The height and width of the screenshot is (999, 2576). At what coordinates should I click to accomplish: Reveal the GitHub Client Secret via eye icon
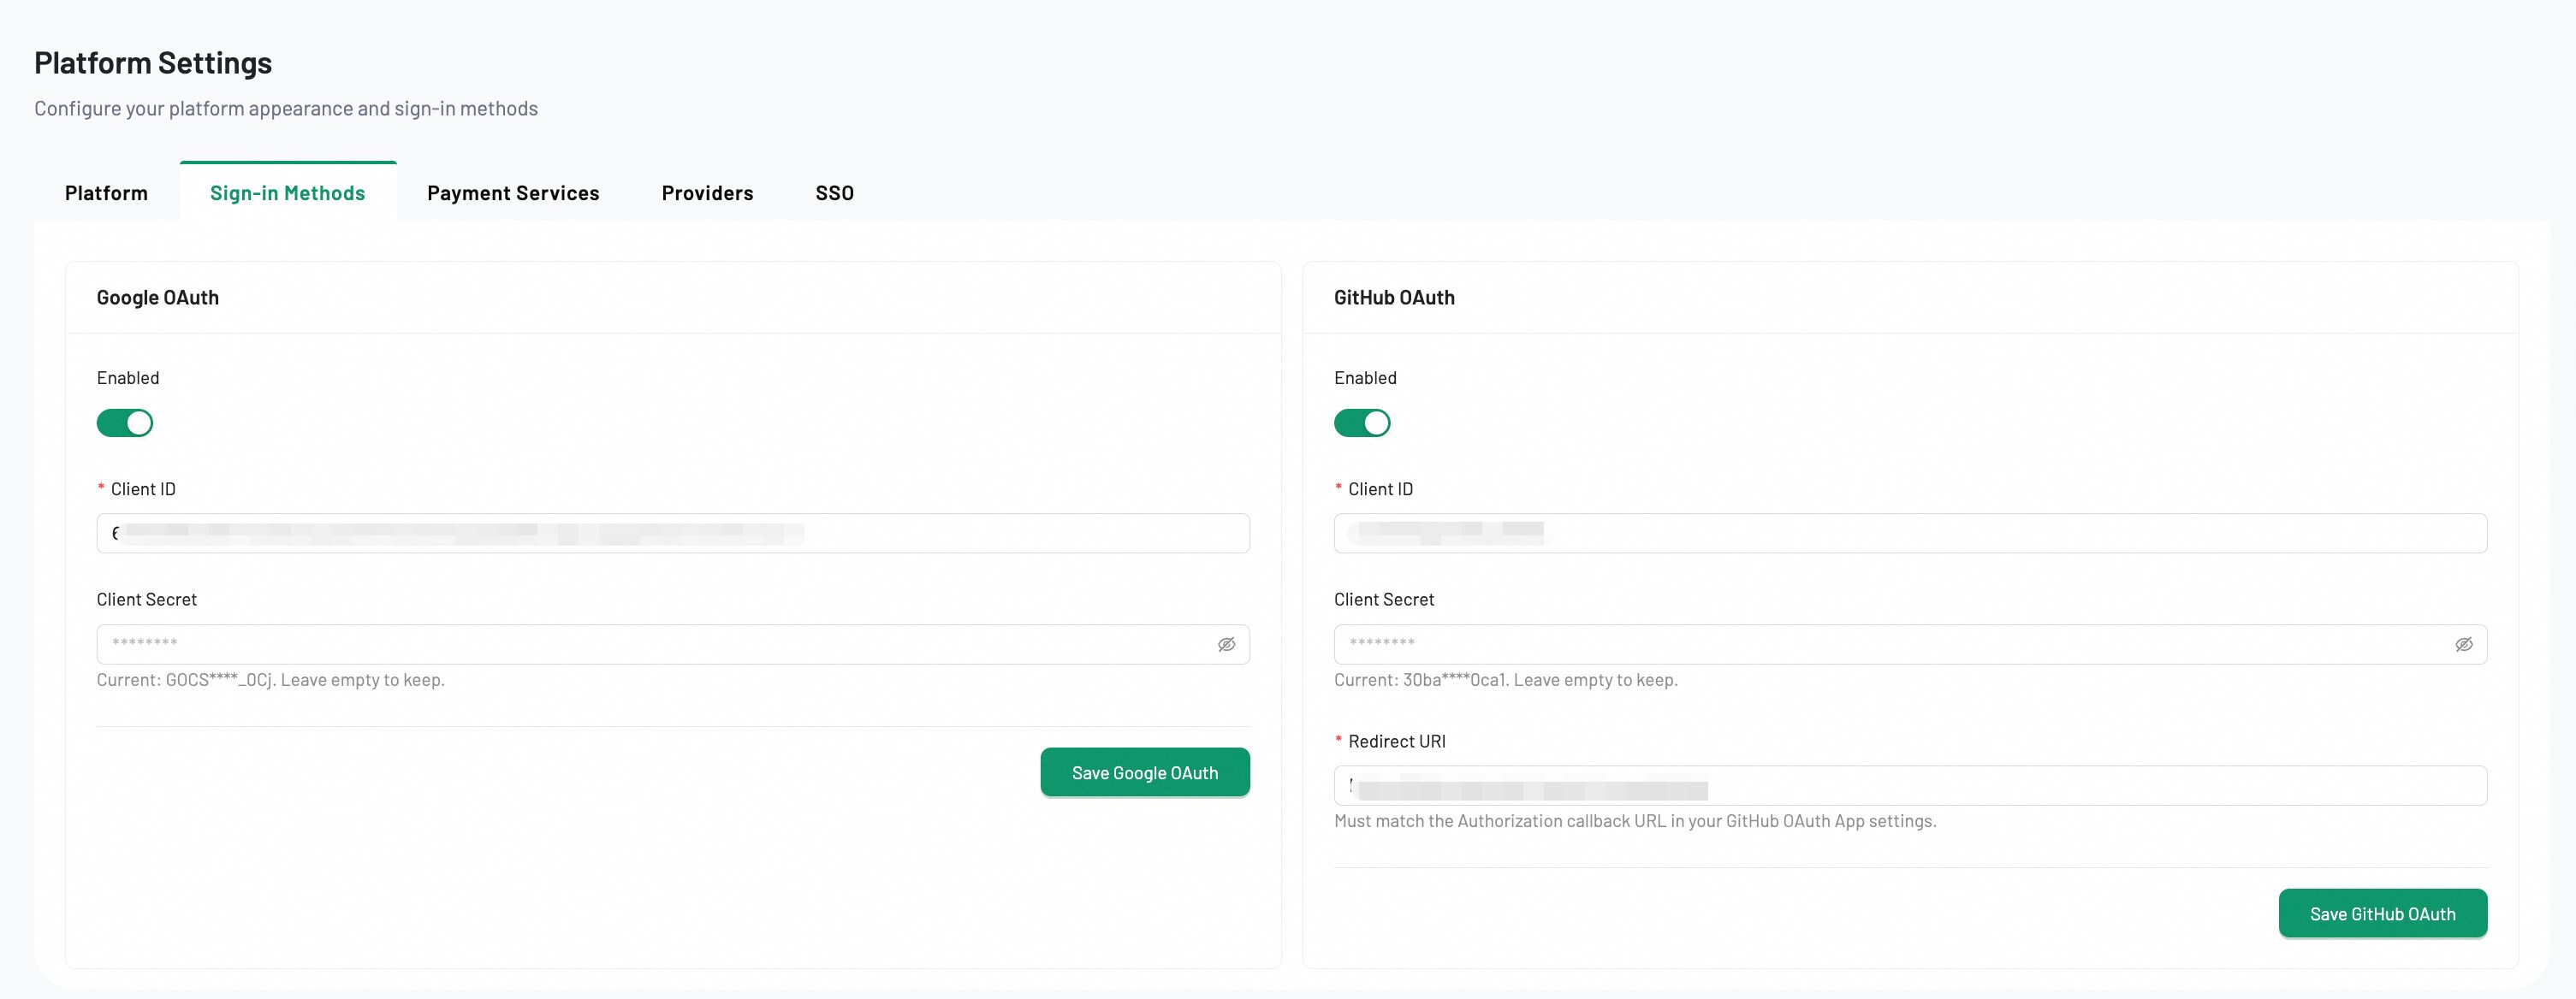coord(2464,644)
